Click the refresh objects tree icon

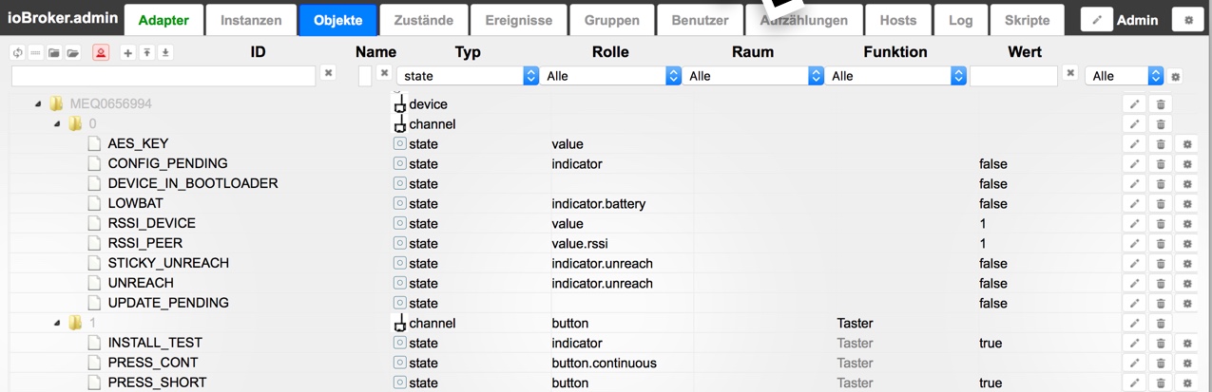coord(18,53)
